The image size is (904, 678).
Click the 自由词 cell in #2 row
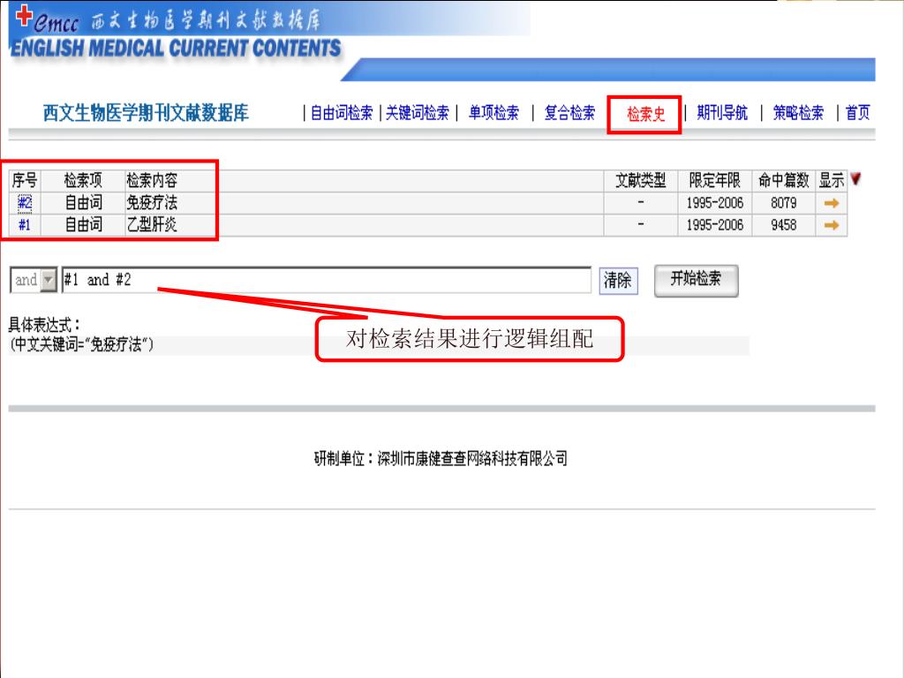(83, 203)
